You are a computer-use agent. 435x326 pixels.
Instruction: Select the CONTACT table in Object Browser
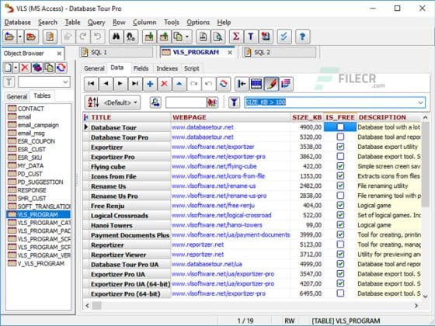pyautogui.click(x=30, y=109)
